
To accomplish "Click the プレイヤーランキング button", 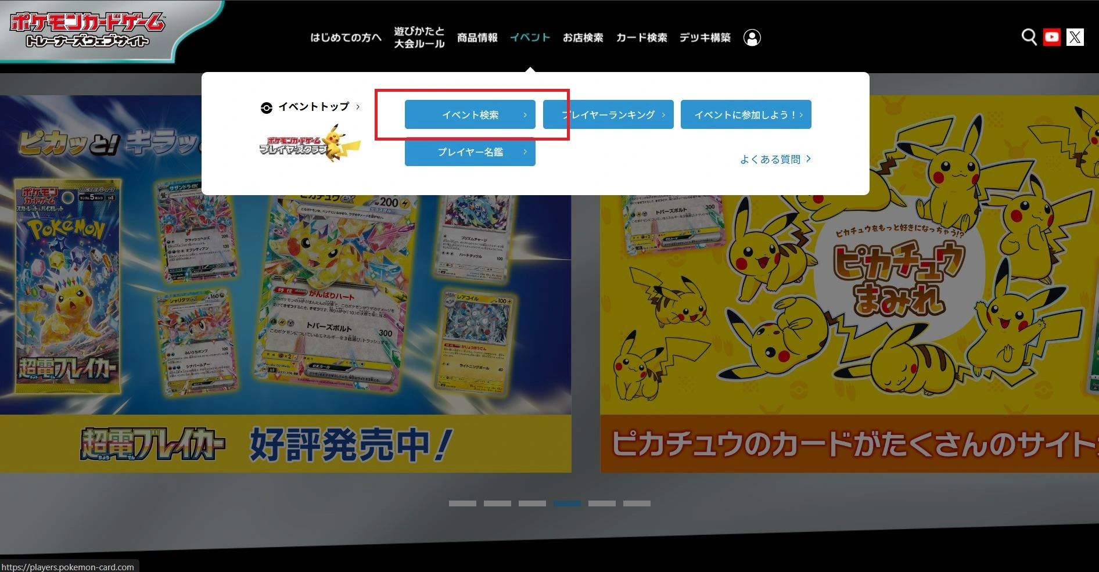I will (x=608, y=114).
